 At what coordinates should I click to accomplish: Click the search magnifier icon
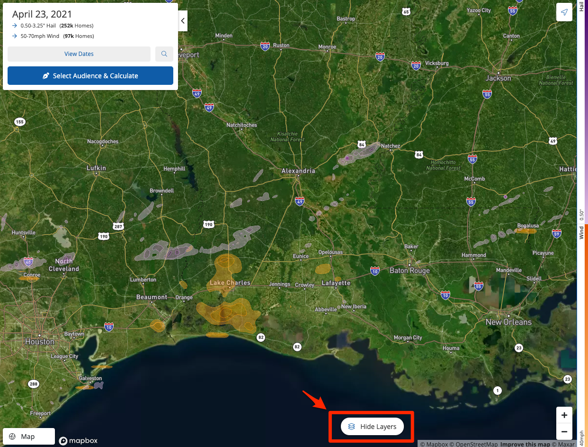(164, 54)
